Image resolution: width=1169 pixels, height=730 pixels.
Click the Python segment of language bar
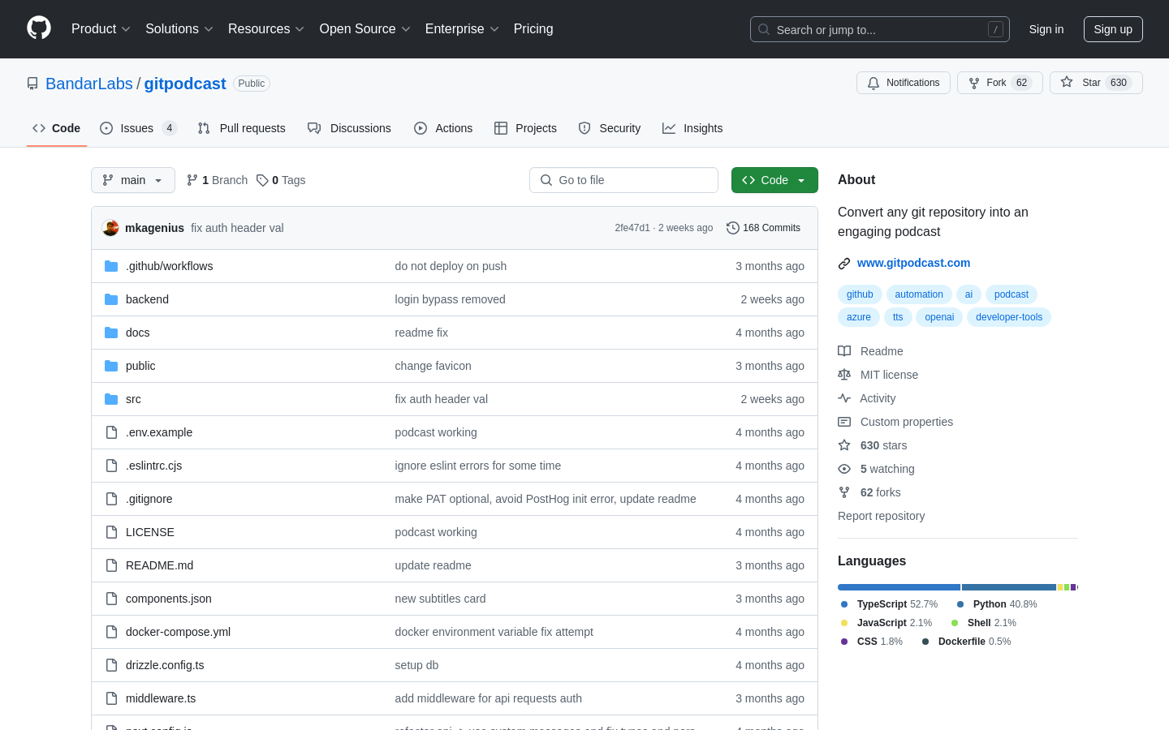click(x=1009, y=587)
